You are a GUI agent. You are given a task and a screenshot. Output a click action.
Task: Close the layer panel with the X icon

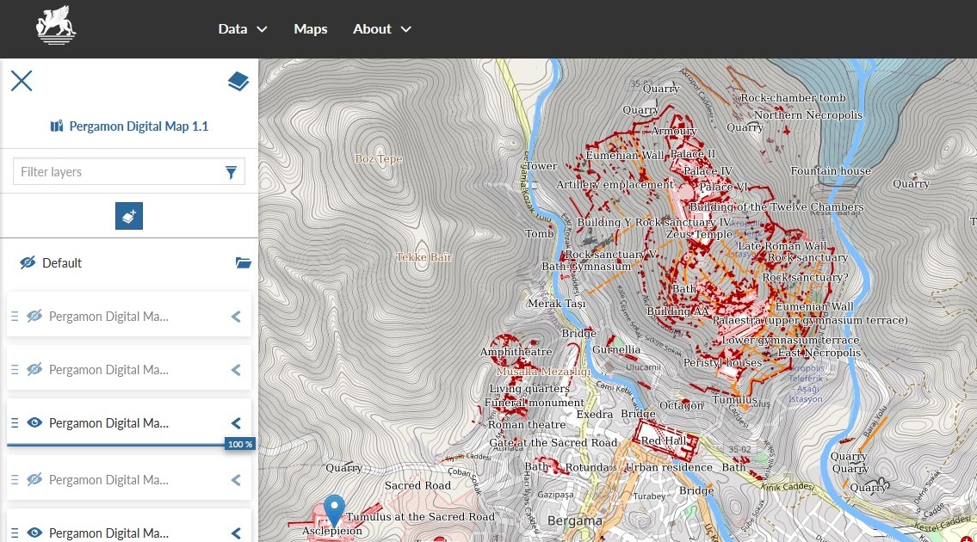pos(21,80)
